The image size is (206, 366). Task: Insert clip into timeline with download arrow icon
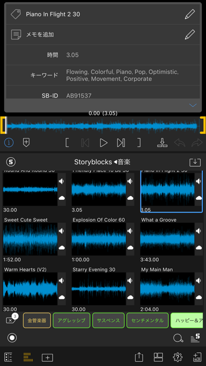(x=162, y=143)
